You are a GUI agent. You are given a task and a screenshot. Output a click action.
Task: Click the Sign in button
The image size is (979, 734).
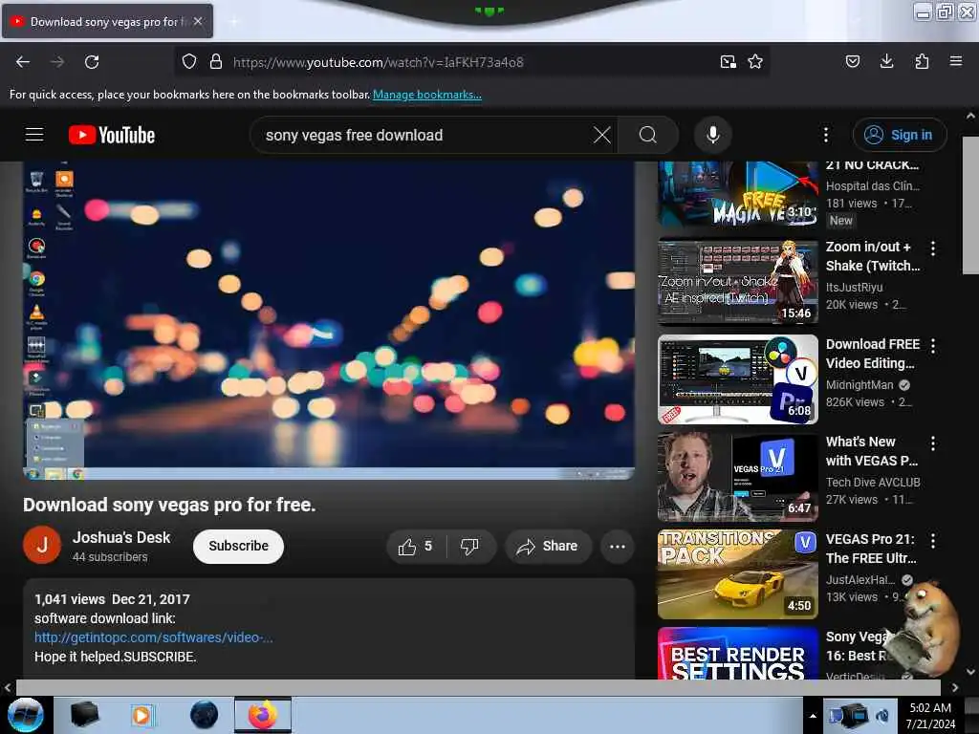[x=900, y=135]
